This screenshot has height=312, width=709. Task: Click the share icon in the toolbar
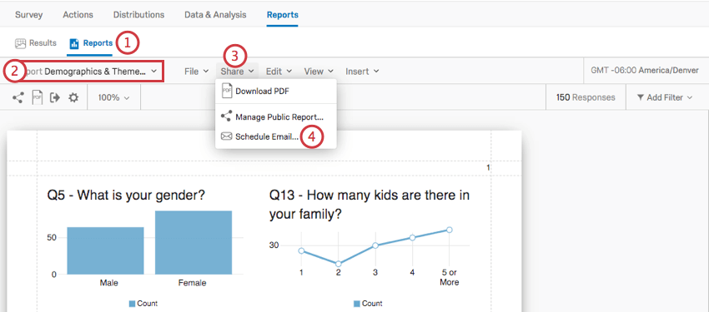coord(18,97)
